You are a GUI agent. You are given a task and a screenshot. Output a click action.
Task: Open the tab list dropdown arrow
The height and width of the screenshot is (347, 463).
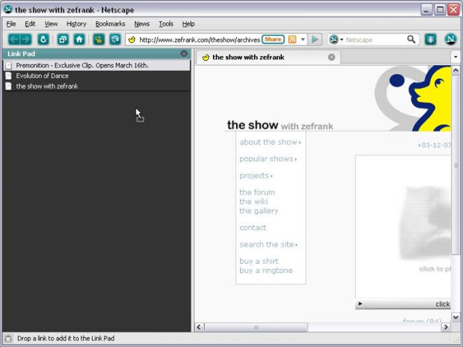pyautogui.click(x=455, y=57)
